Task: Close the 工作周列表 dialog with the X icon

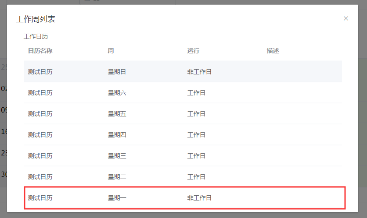Action: tap(345, 18)
